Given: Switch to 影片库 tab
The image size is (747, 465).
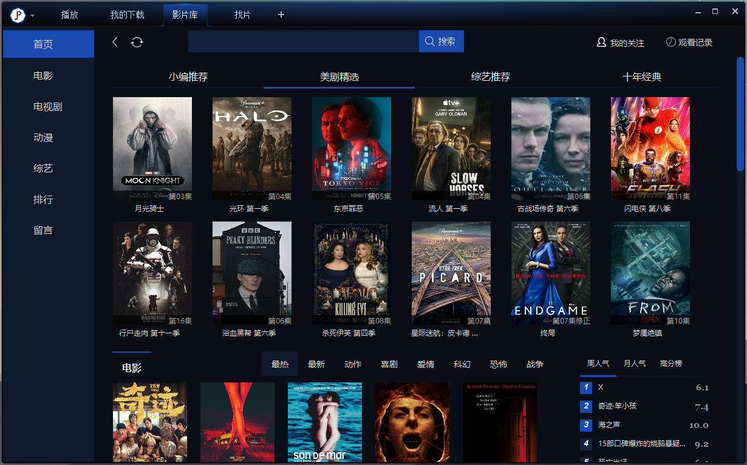Looking at the screenshot, I should 185,15.
